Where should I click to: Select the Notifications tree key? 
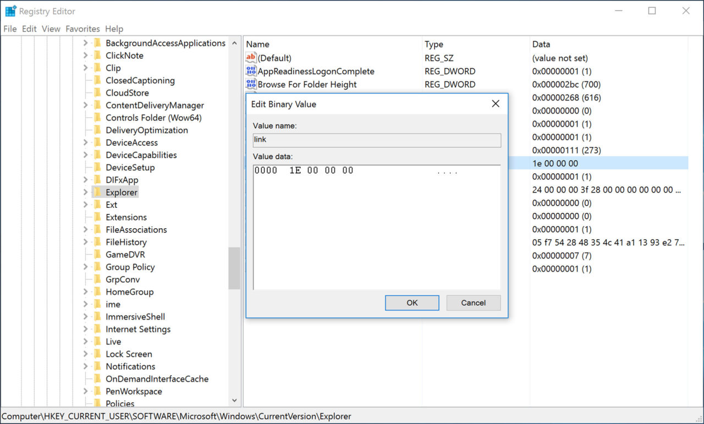coord(130,366)
